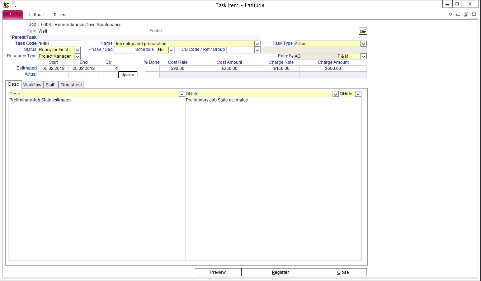The image size is (481, 281).
Task: Minimize the inner form window
Action: click(x=458, y=15)
